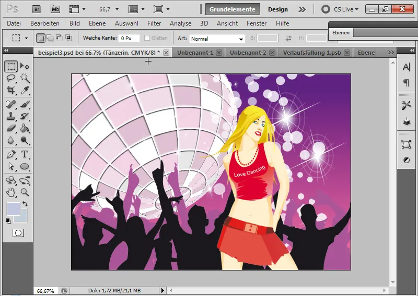Open the tool preset picker arrow
The image size is (418, 296).
[27, 38]
